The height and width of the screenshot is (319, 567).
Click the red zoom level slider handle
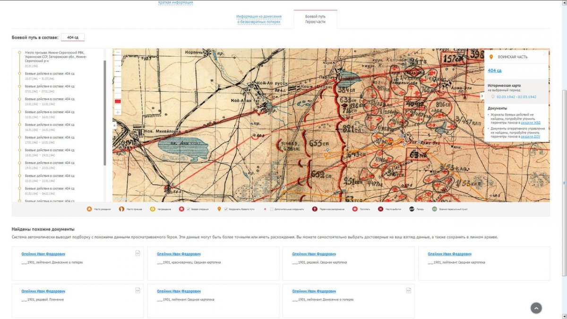pyautogui.click(x=118, y=102)
